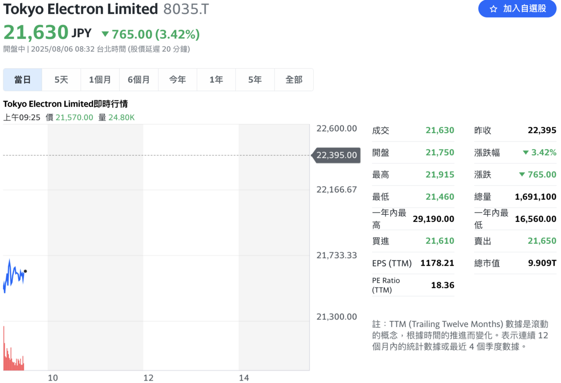
Task: Click the 22,395.00 previous close price marker
Action: [337, 155]
